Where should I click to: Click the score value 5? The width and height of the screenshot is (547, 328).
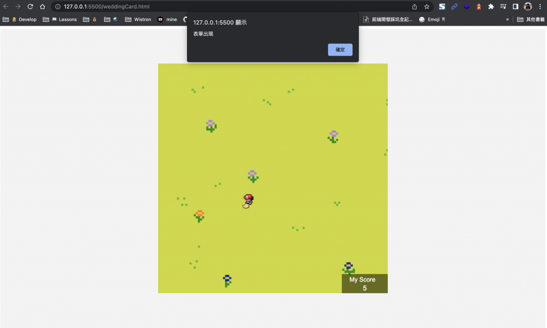[364, 288]
